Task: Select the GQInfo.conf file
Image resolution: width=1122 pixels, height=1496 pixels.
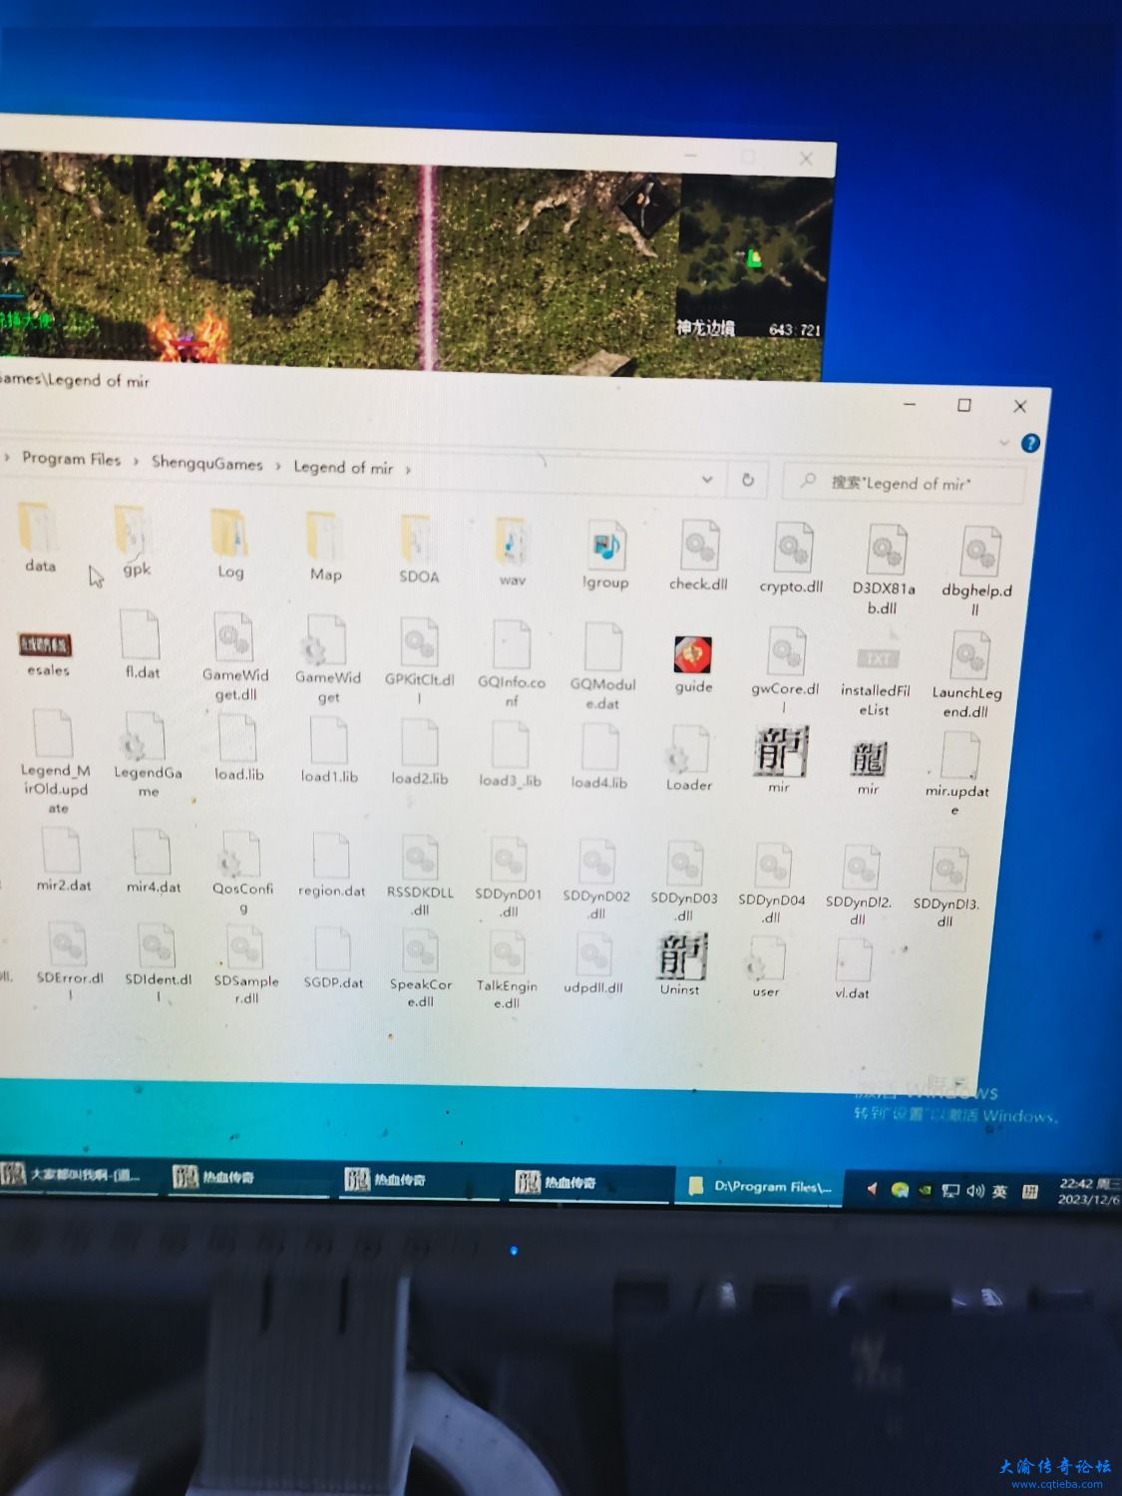Action: point(511,664)
